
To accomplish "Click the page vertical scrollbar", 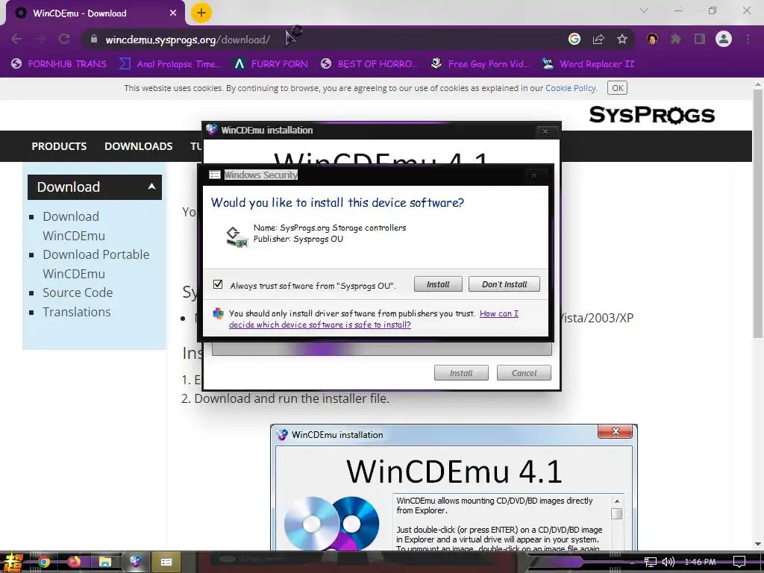I will [x=758, y=213].
